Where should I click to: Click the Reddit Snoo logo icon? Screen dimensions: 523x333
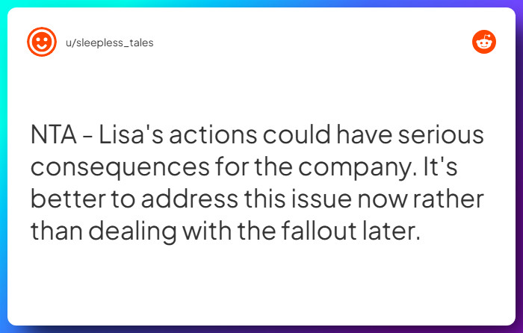click(483, 42)
